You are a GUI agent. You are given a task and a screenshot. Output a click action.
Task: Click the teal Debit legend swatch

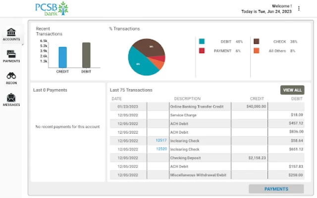coord(202,42)
